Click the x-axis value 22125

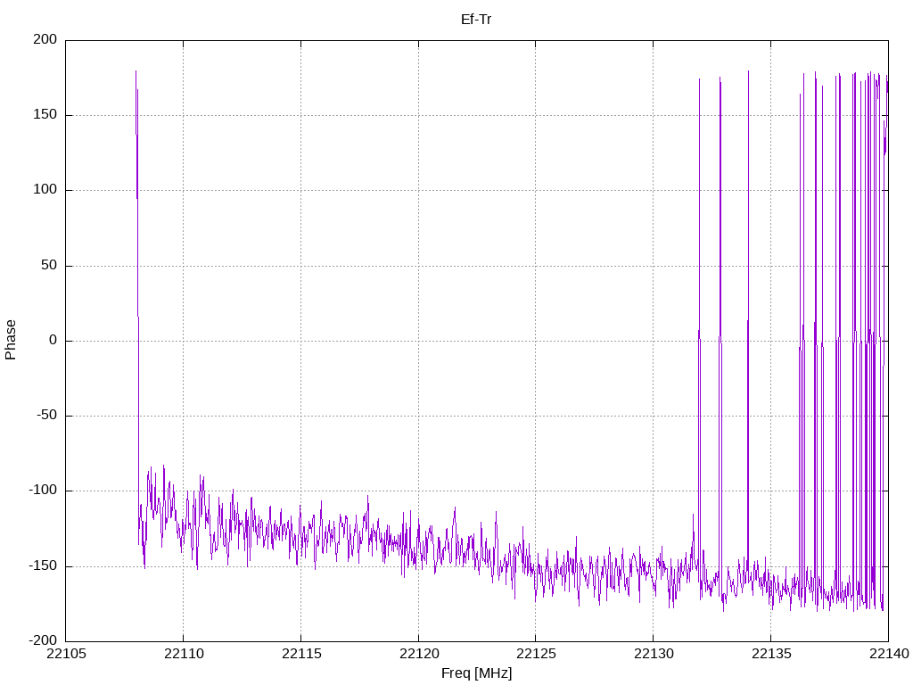coord(536,654)
